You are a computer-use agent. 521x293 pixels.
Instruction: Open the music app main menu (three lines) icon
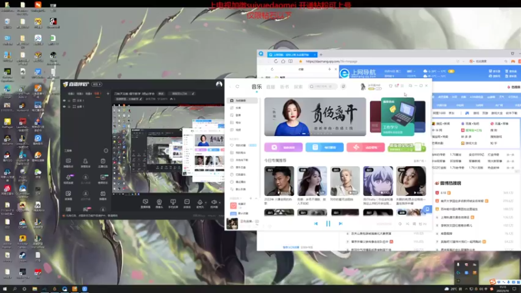(402, 86)
